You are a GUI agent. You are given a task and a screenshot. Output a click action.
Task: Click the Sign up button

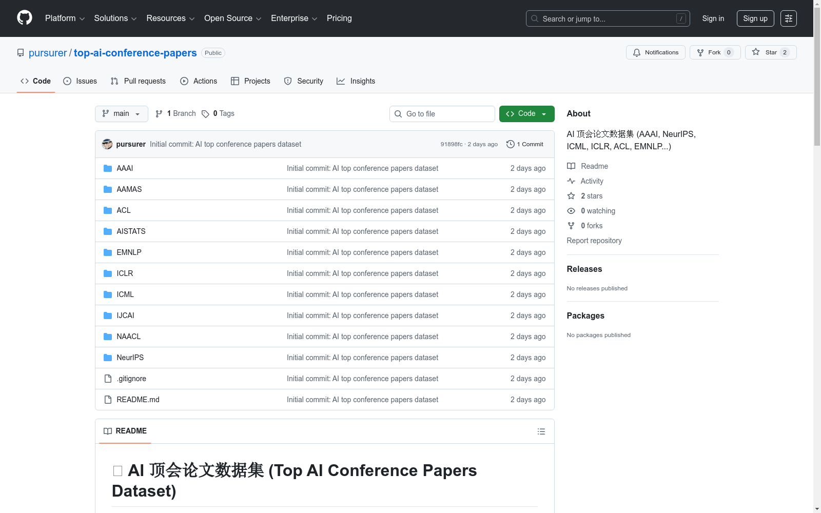pos(755,18)
